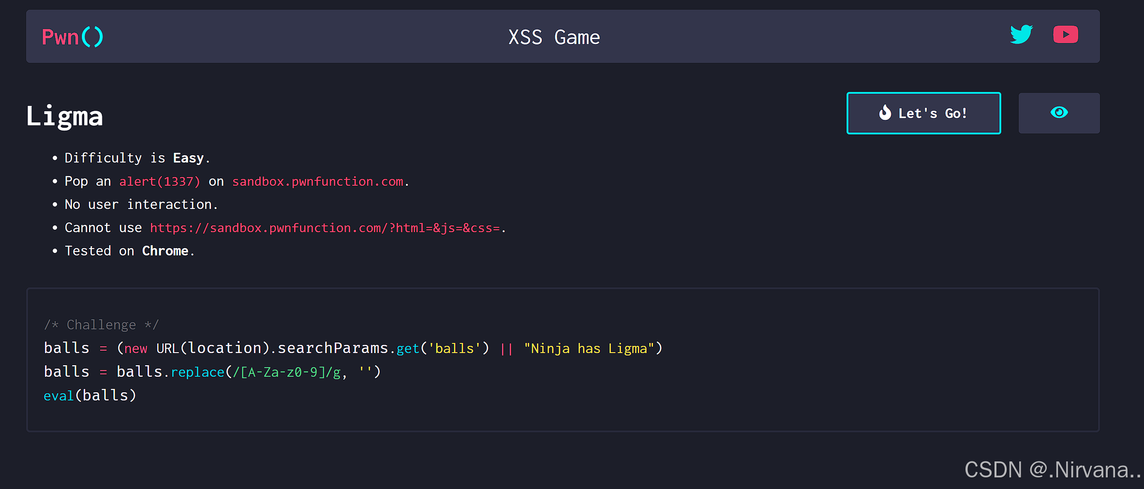Click the flame icon in Let's Go!
The height and width of the screenshot is (489, 1144).
coord(885,113)
